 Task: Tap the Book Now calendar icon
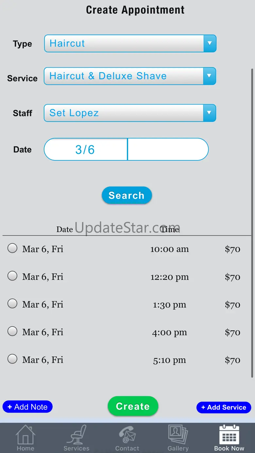(229, 434)
